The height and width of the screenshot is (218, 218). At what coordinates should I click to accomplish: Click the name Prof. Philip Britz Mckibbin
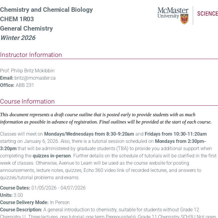(x=27, y=71)
